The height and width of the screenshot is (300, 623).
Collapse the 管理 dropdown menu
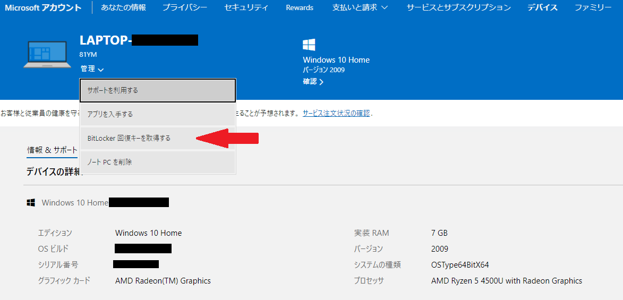coord(92,69)
